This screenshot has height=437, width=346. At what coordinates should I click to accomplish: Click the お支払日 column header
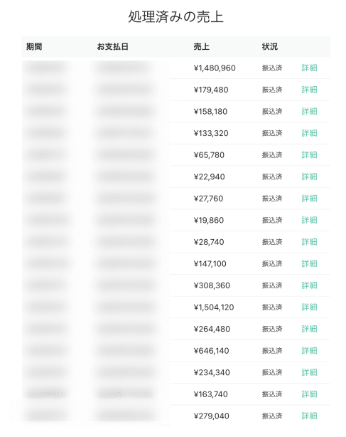coord(113,46)
